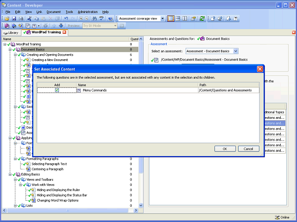This screenshot has width=297, height=222.
Task: Click the Cut scissors icon
Action: (29, 18)
